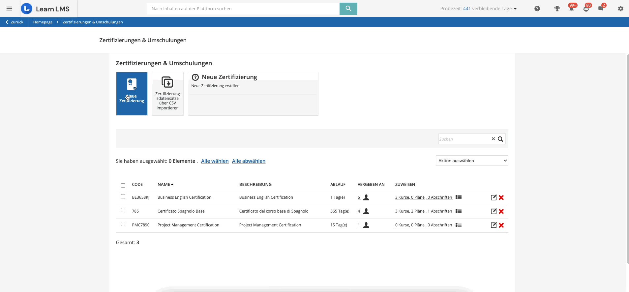Check the row 785 checkbox
629x292 pixels.
123,210
